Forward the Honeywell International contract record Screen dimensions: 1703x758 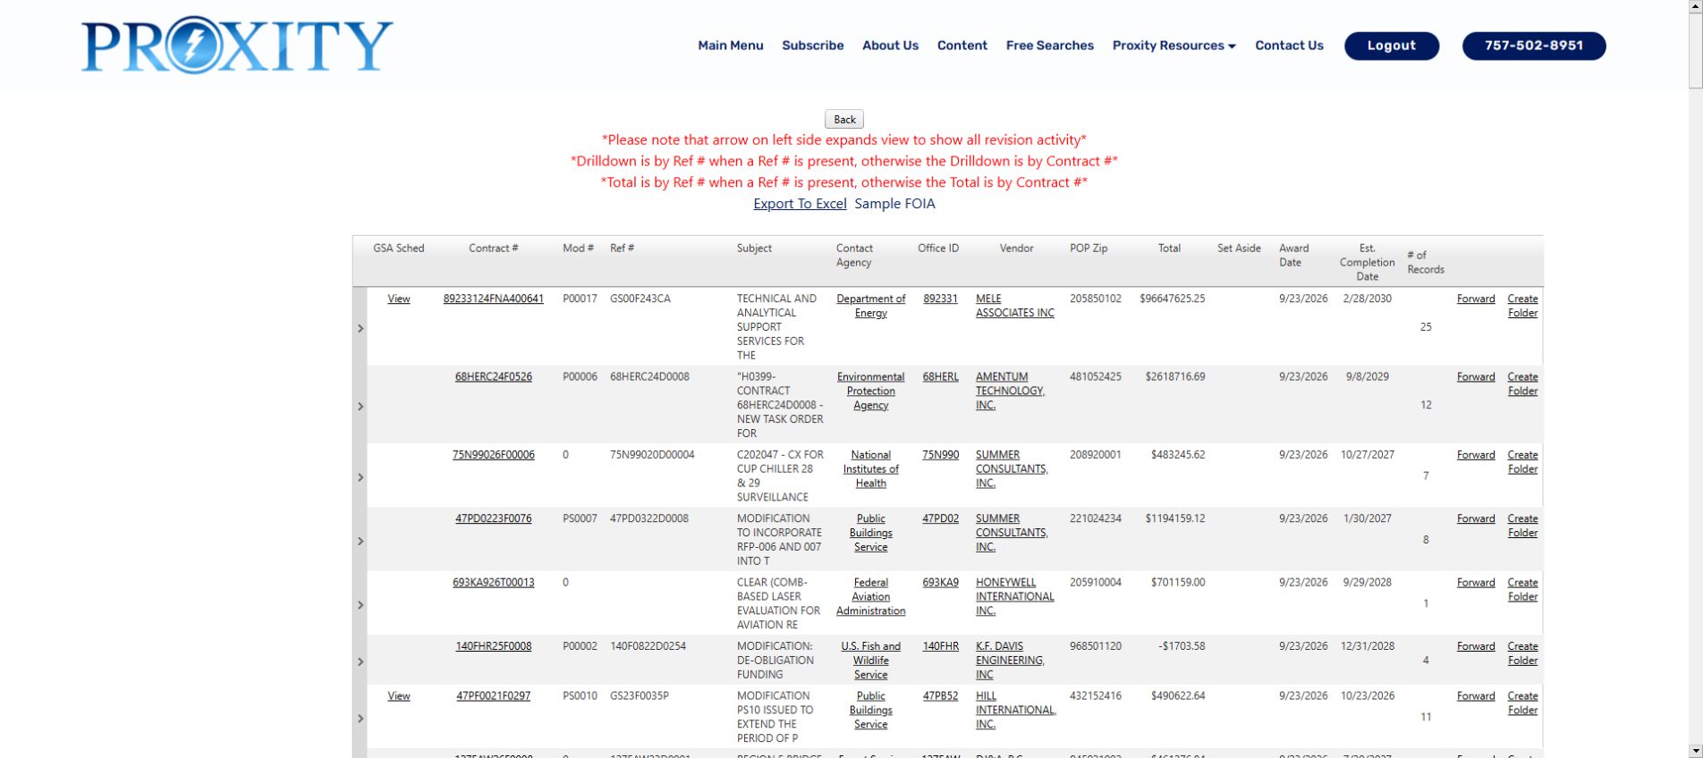[x=1476, y=582]
